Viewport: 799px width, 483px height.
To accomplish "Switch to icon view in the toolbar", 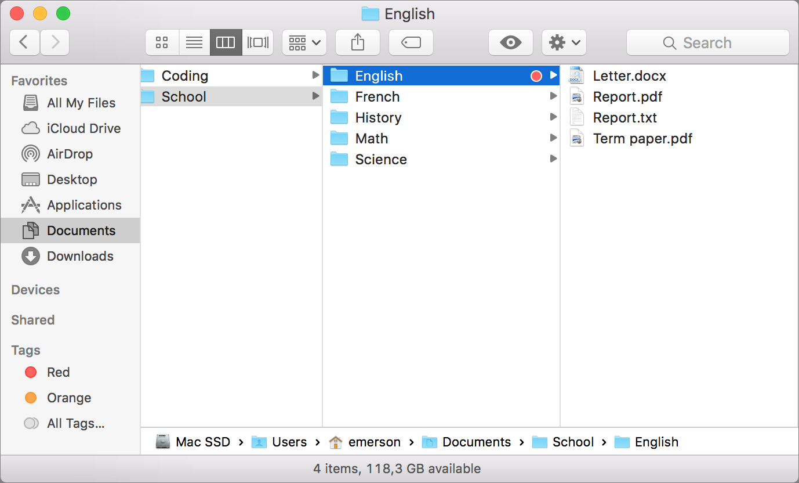I will [162, 42].
